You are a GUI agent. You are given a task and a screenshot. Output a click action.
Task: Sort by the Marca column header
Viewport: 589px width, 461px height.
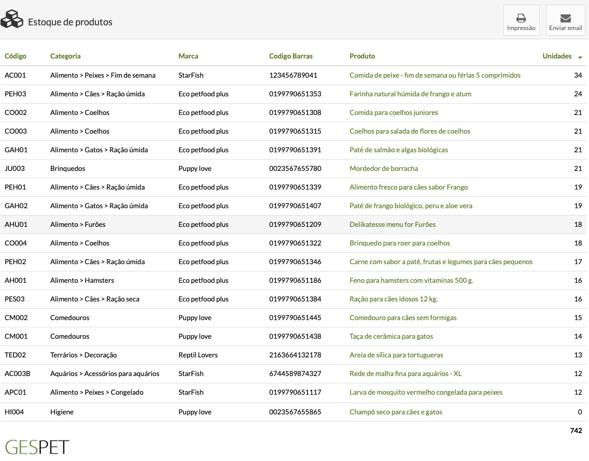point(188,56)
